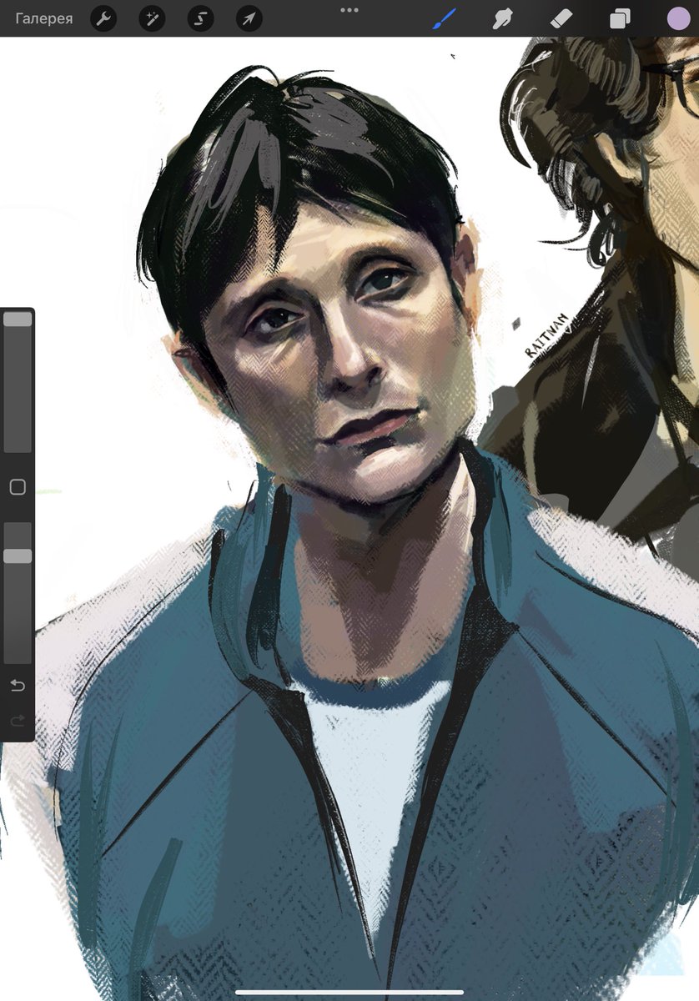Screen dimensions: 699x1001
Task: Select the Smudge tool
Action: [503, 18]
